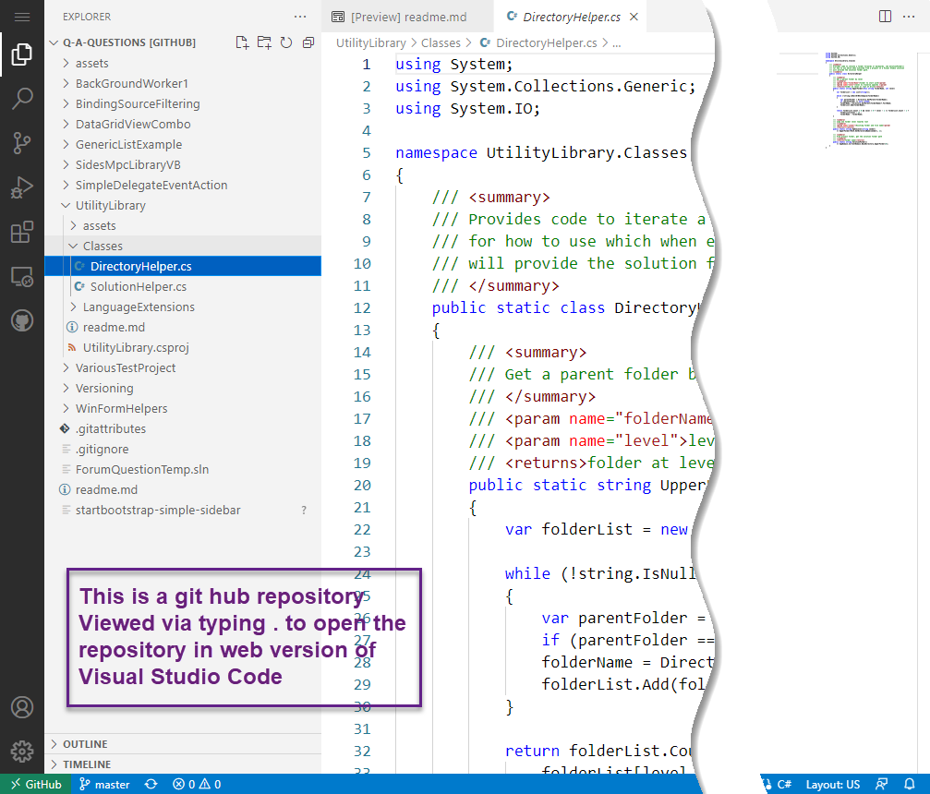930x794 pixels.
Task: Open the .gitattributes file
Action: click(x=183, y=428)
